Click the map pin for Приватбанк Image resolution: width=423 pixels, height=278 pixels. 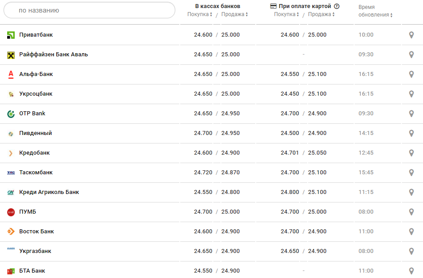point(411,35)
